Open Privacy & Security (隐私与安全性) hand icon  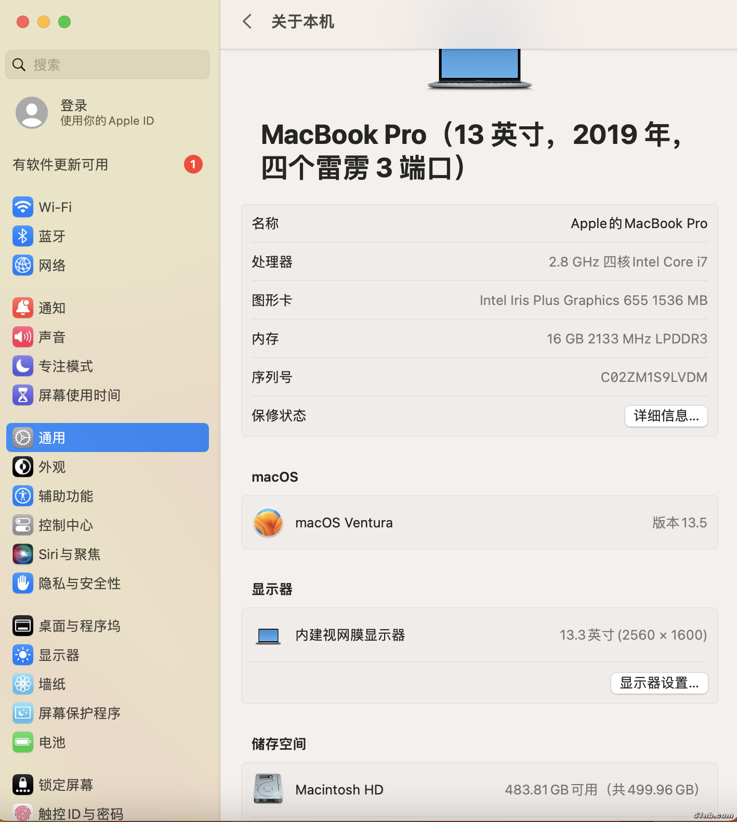pos(22,583)
